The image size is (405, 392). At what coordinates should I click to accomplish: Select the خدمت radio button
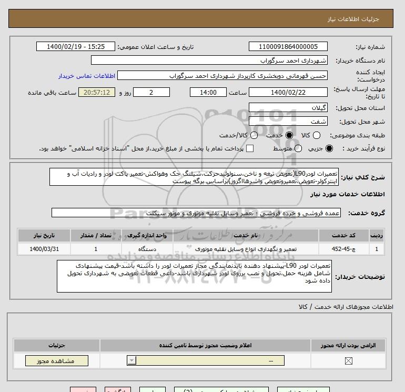289,135
